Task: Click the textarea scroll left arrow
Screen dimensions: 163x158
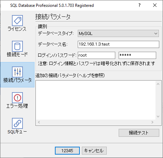Action: click(x=39, y=122)
